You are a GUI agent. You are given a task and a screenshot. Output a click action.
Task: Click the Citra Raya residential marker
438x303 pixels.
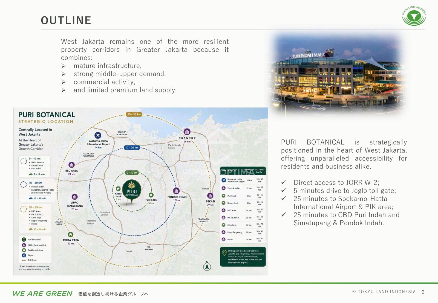[70, 235]
